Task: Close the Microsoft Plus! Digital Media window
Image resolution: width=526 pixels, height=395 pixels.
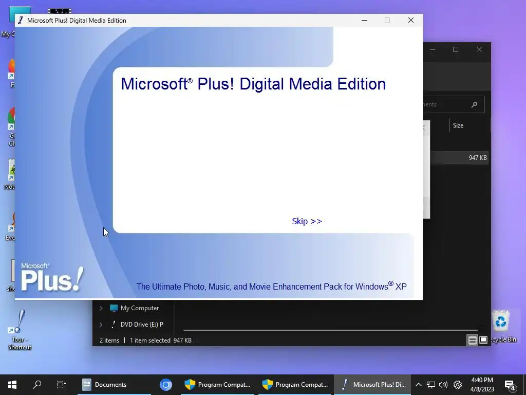Action: (410, 20)
